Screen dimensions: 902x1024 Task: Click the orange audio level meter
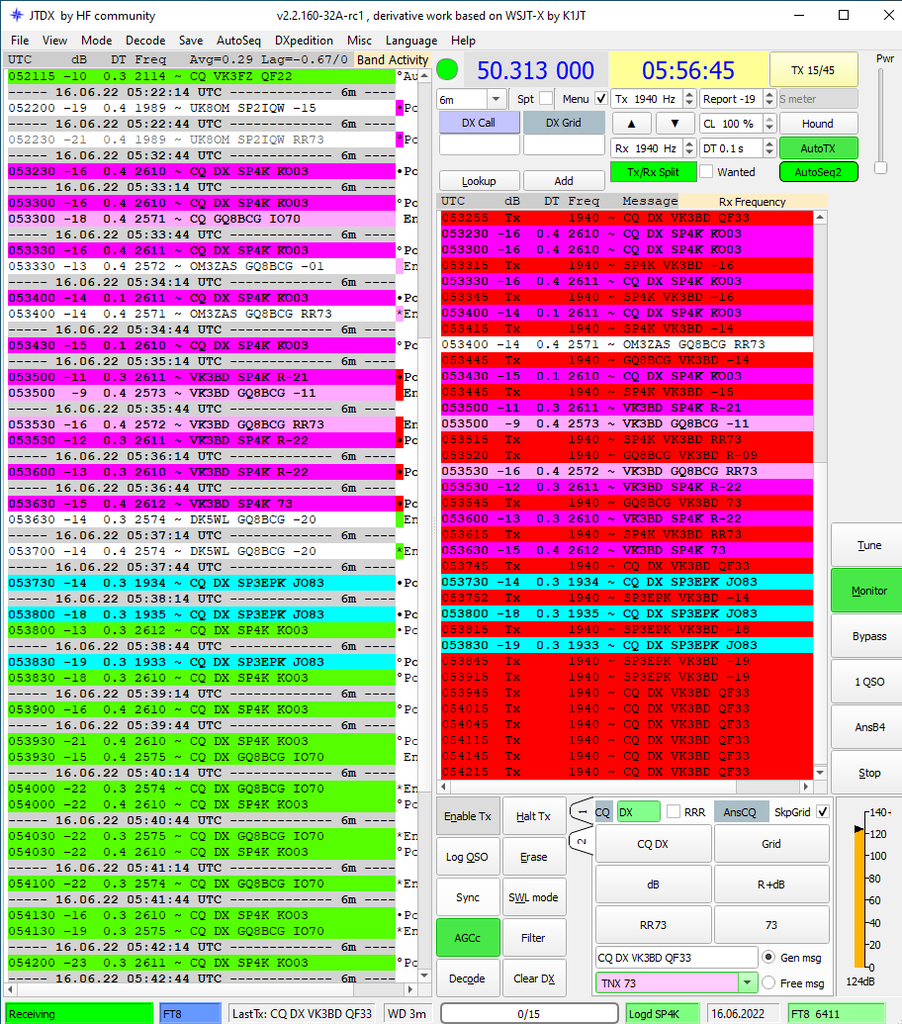coord(860,900)
